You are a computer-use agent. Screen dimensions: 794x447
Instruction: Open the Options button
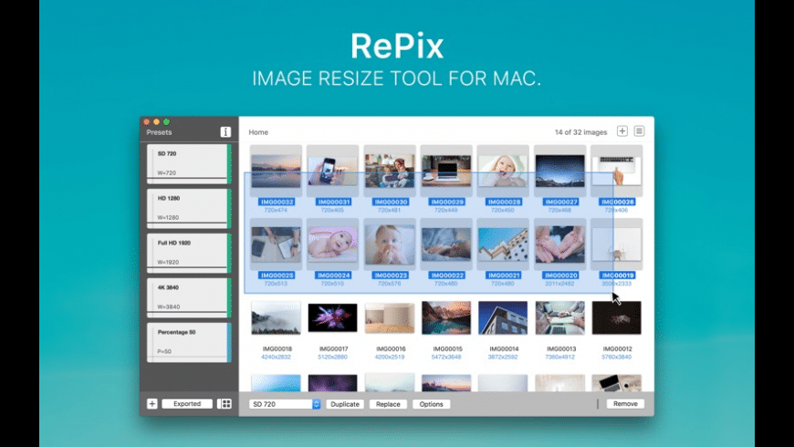431,404
